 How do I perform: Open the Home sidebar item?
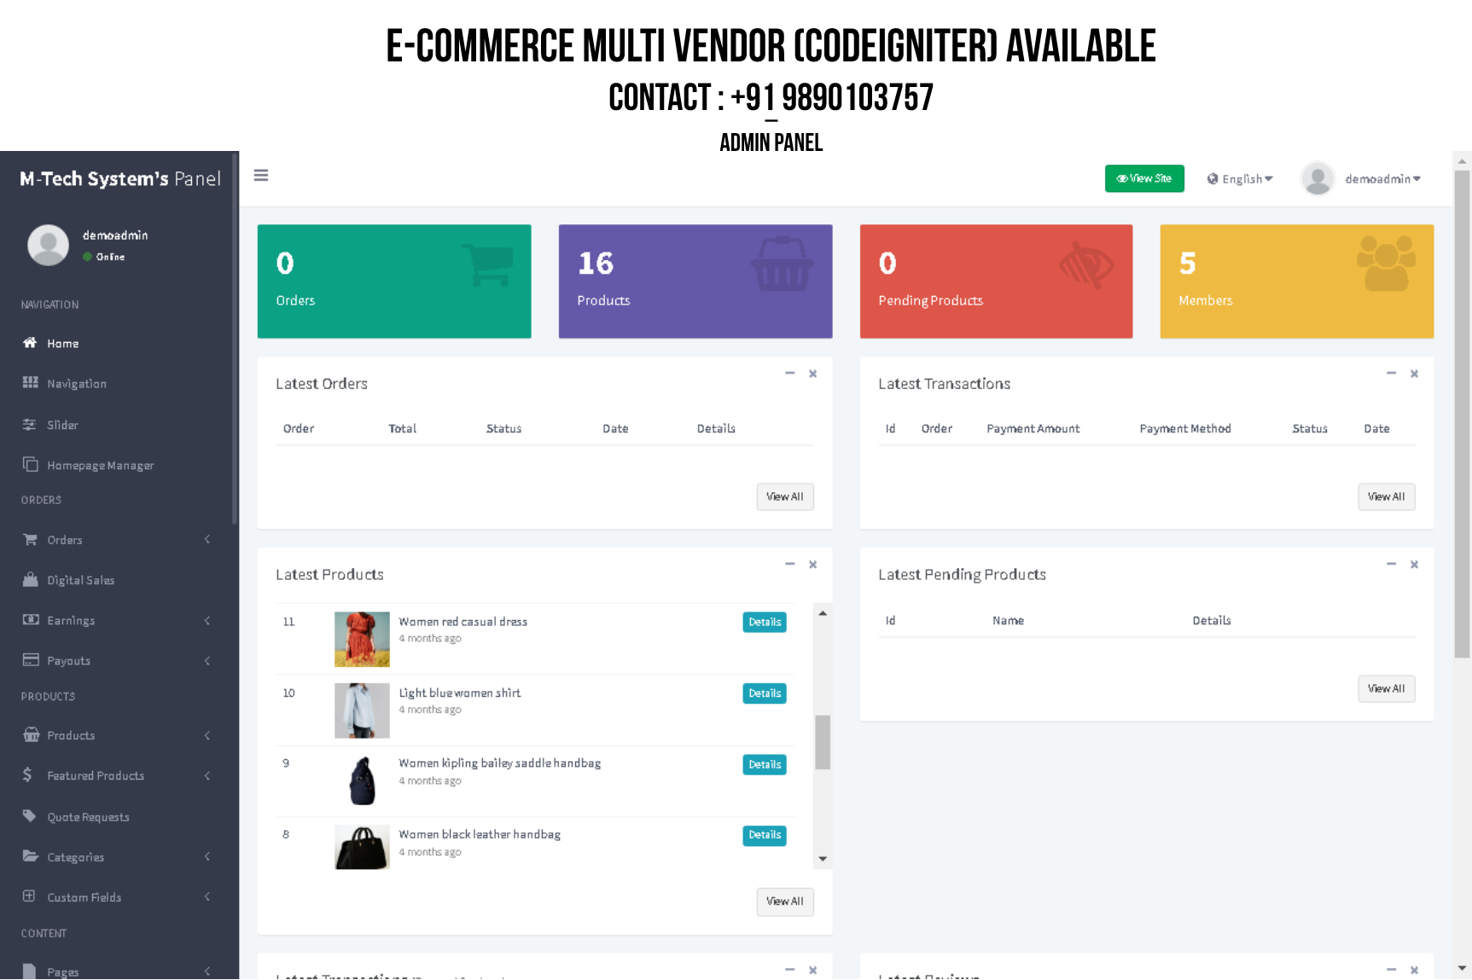[x=62, y=344]
